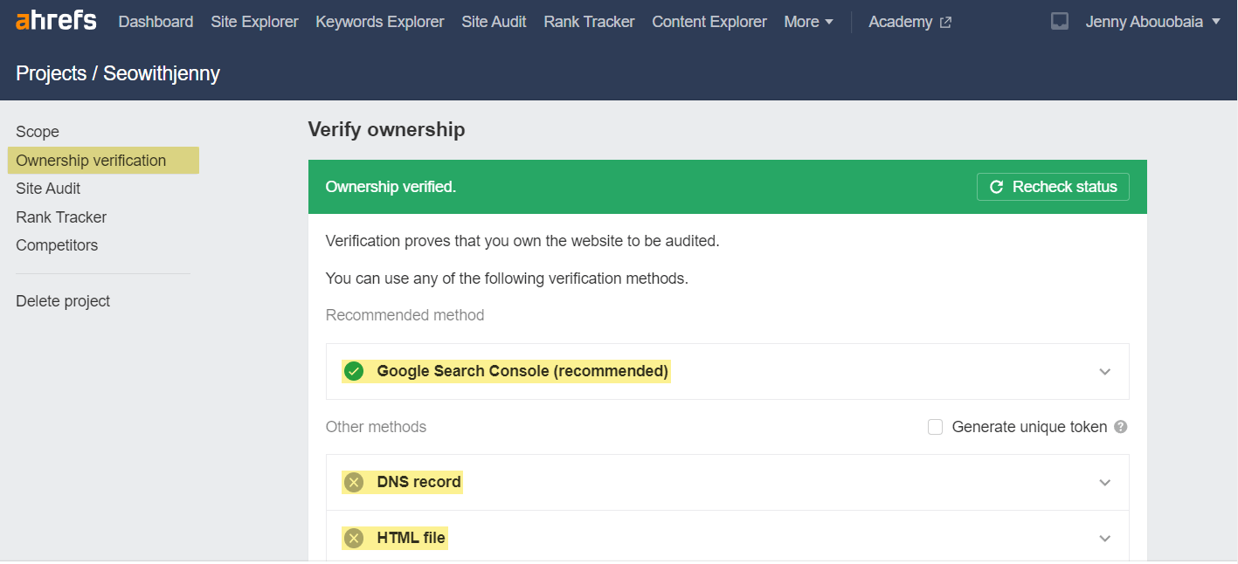
Task: Expand the HTML file section
Action: pos(1104,538)
